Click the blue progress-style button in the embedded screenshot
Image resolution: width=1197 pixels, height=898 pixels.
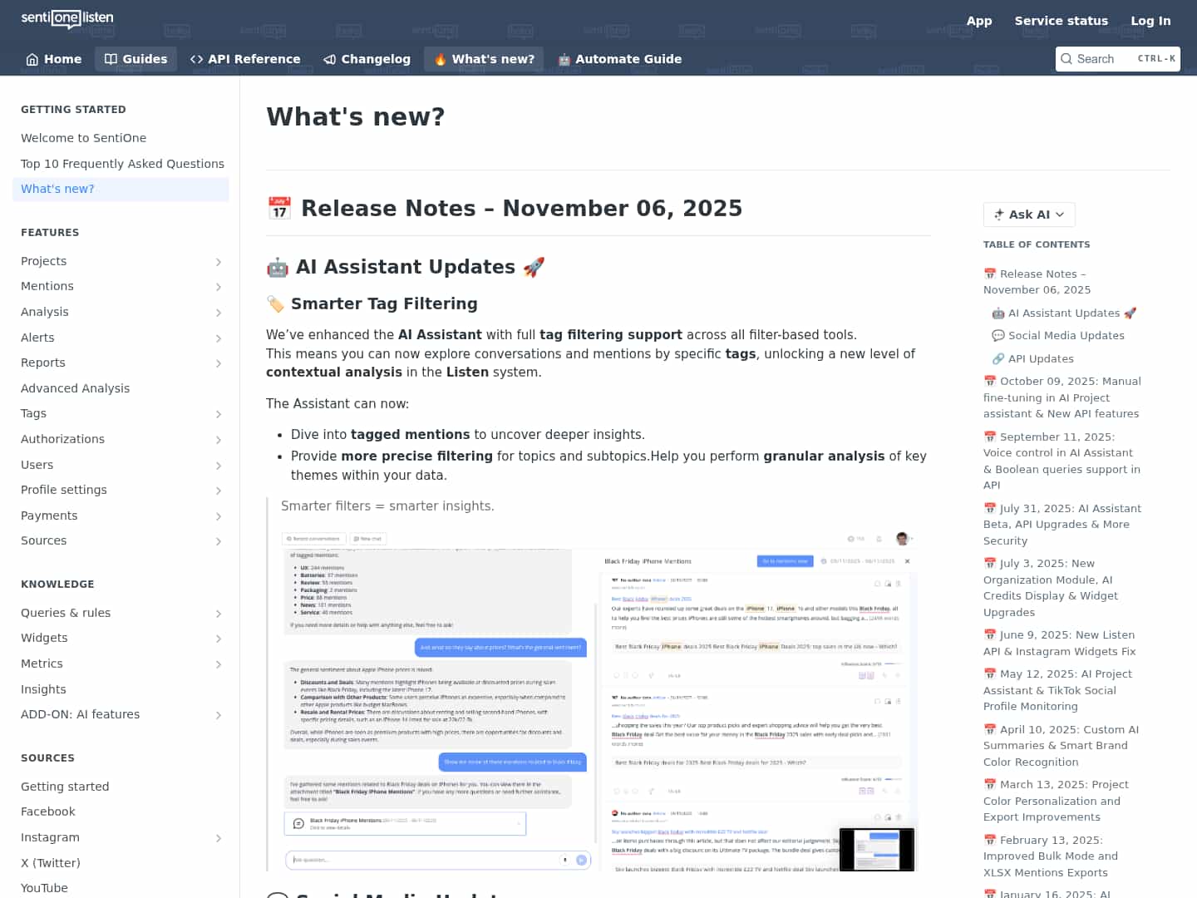click(x=784, y=561)
